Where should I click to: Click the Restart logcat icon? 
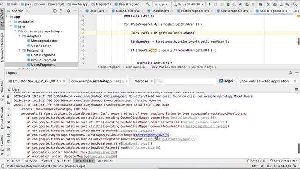(x=8, y=135)
